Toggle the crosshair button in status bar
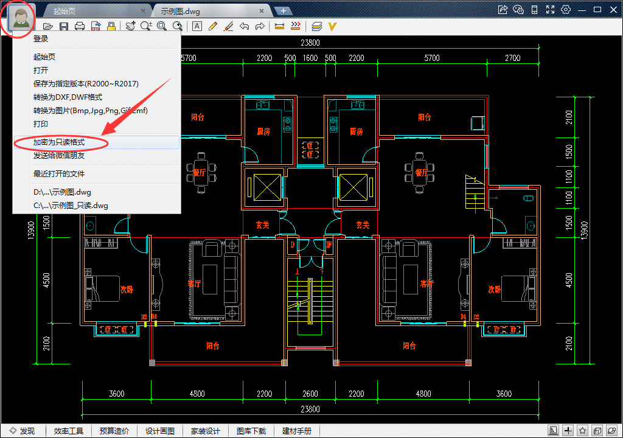The height and width of the screenshot is (438, 623). coord(568,431)
